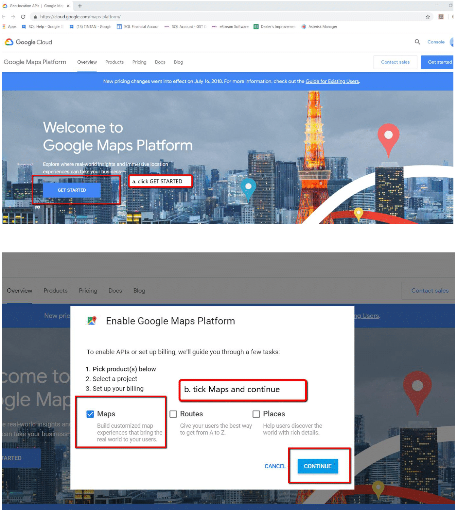Open a new browser tab
Screen dimensions: 457x512
click(80, 6)
